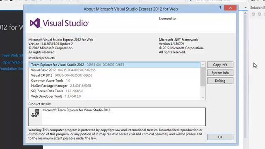
Task: Select the Visual C# 2012 row
Action: click(115, 75)
